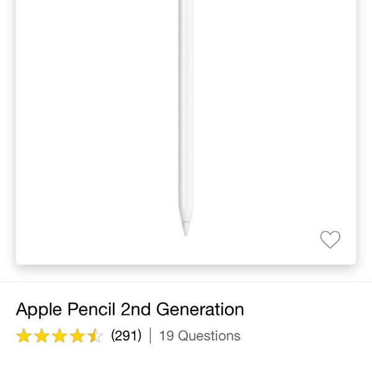
Task: Click the divider between reviews and questions
Action: tap(151, 335)
